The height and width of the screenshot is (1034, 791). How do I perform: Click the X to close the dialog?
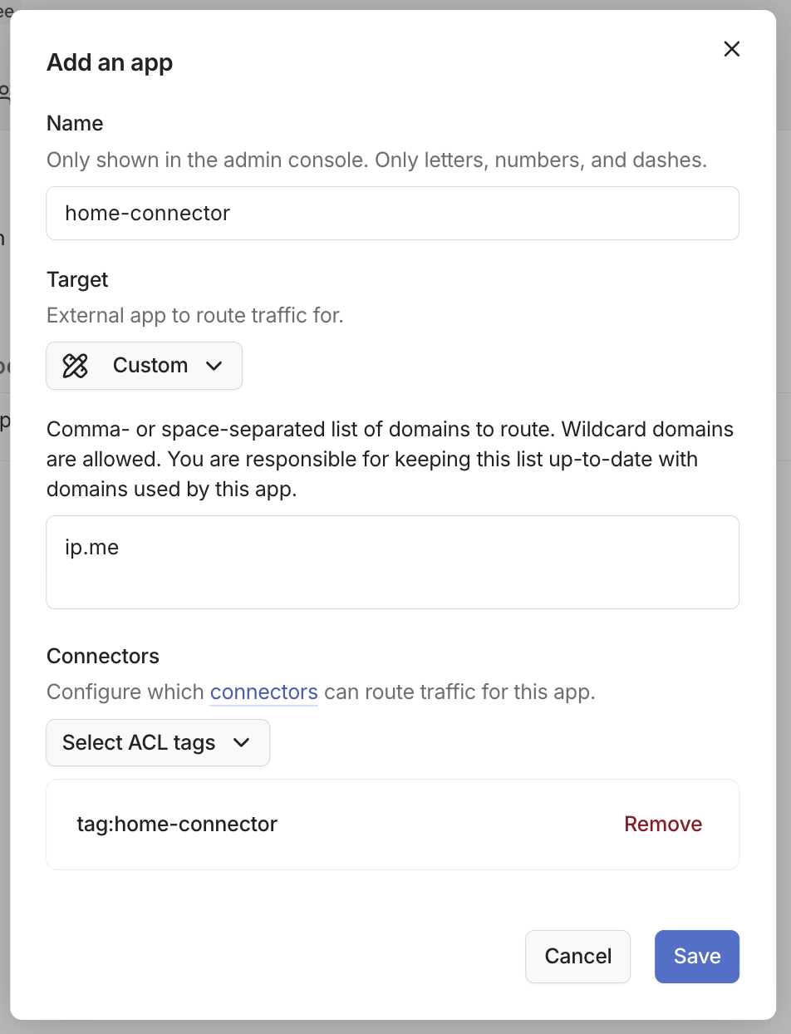pos(731,49)
